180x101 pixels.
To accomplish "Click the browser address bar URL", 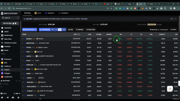I will [x=23, y=8].
